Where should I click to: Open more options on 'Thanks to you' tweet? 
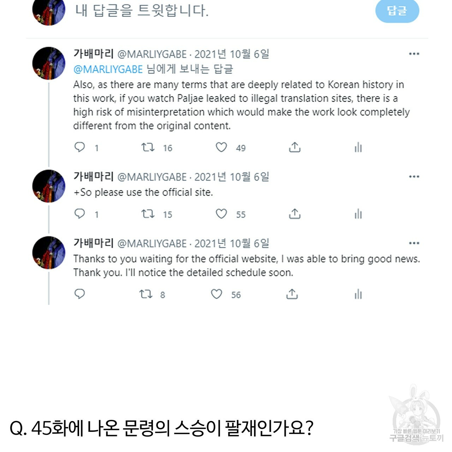[414, 243]
